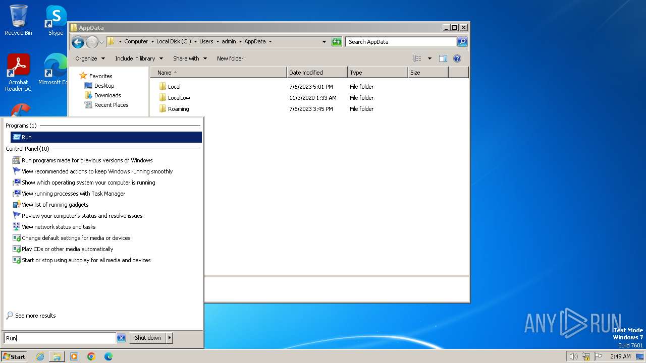Viewport: 646px width, 363px height.
Task: Click the New folder button
Action: click(x=230, y=58)
